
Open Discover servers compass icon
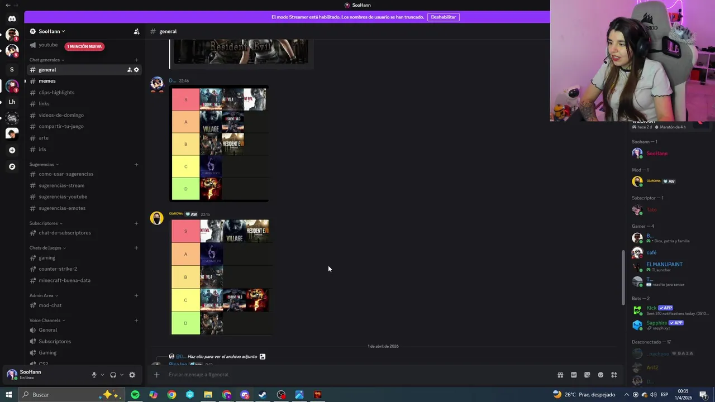(x=12, y=166)
